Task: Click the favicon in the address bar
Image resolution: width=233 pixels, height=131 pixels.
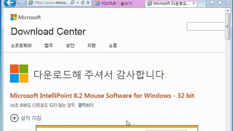Action: click(x=31, y=3)
